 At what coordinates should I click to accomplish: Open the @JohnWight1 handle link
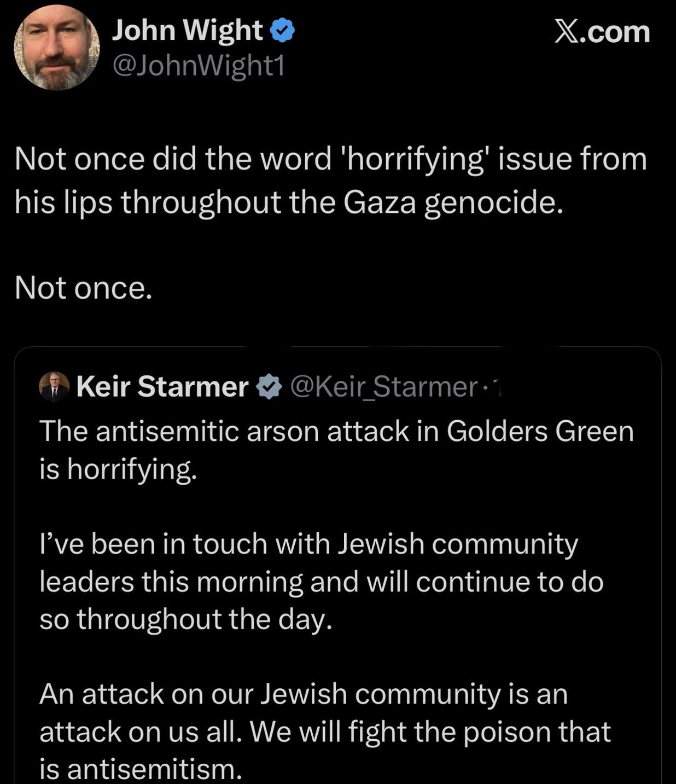(x=199, y=66)
